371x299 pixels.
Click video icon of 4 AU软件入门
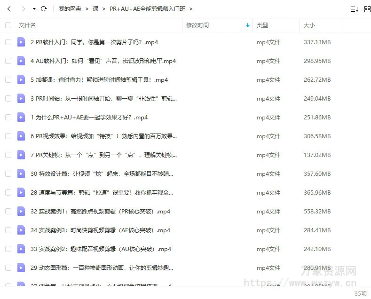(21, 61)
